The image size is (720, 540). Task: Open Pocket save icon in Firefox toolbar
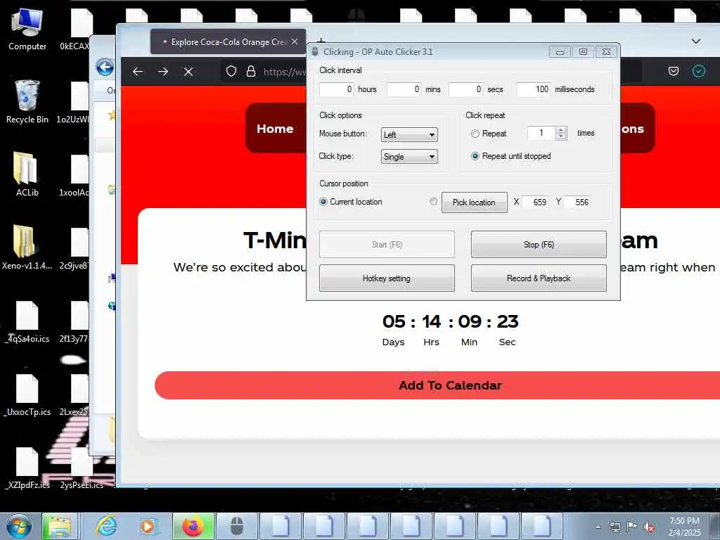coord(674,71)
